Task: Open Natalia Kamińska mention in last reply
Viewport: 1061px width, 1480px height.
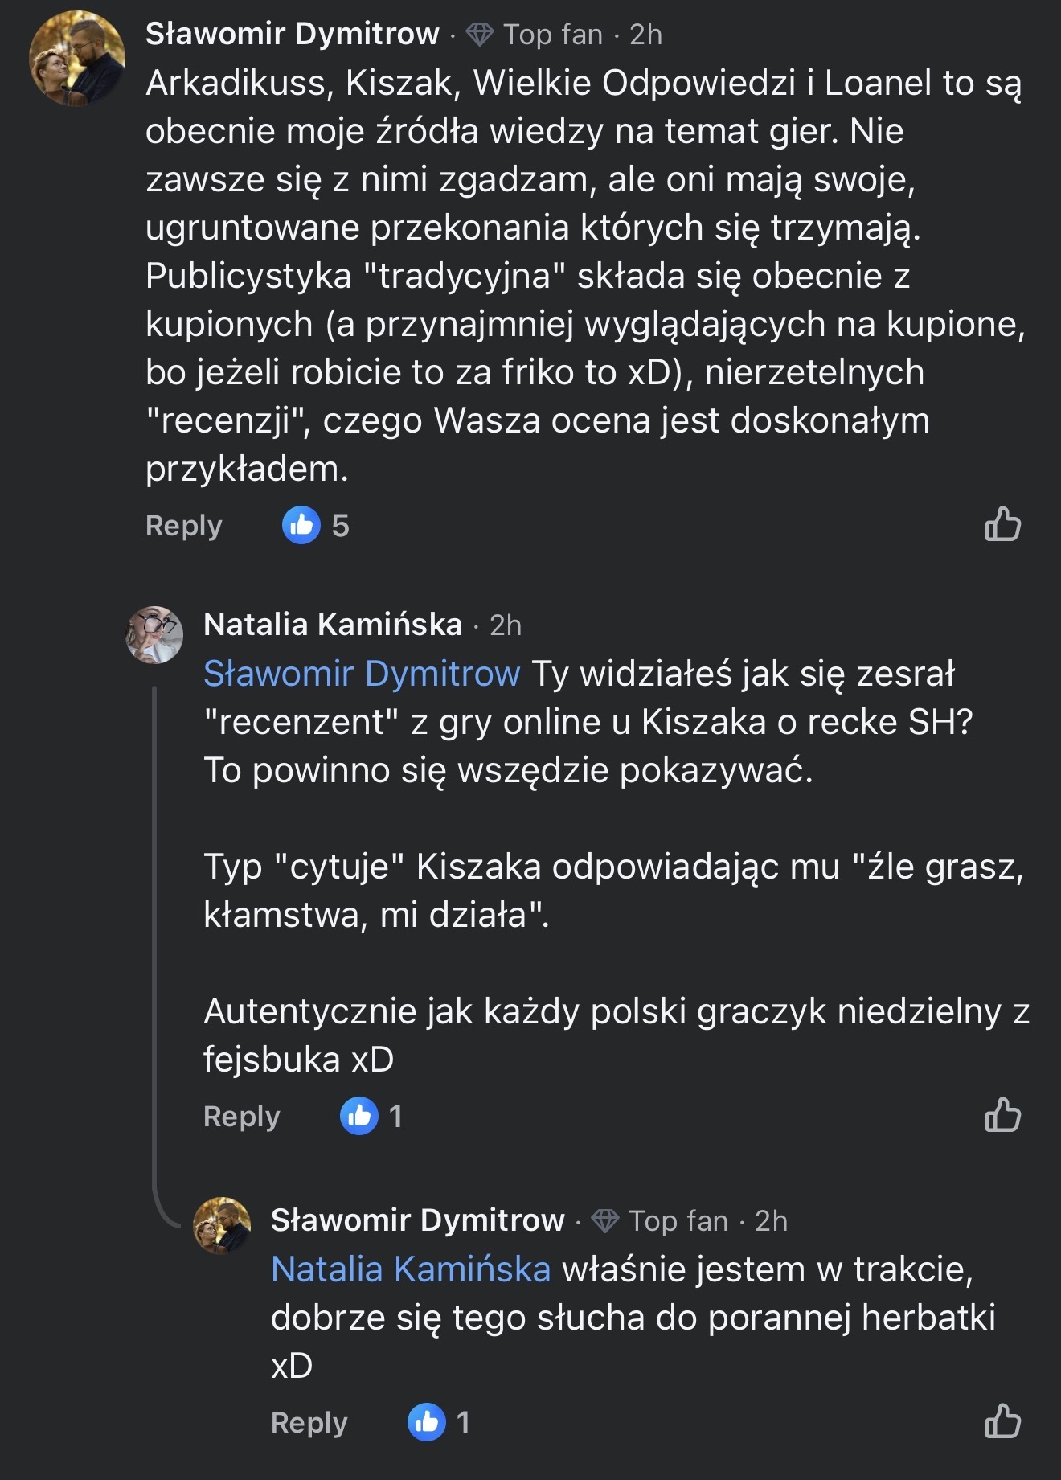Action: (411, 1269)
